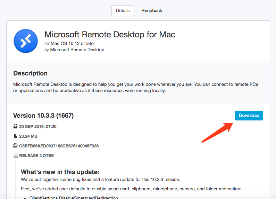This screenshot has width=276, height=199.
Task: Open the Details tab
Action: [123, 11]
